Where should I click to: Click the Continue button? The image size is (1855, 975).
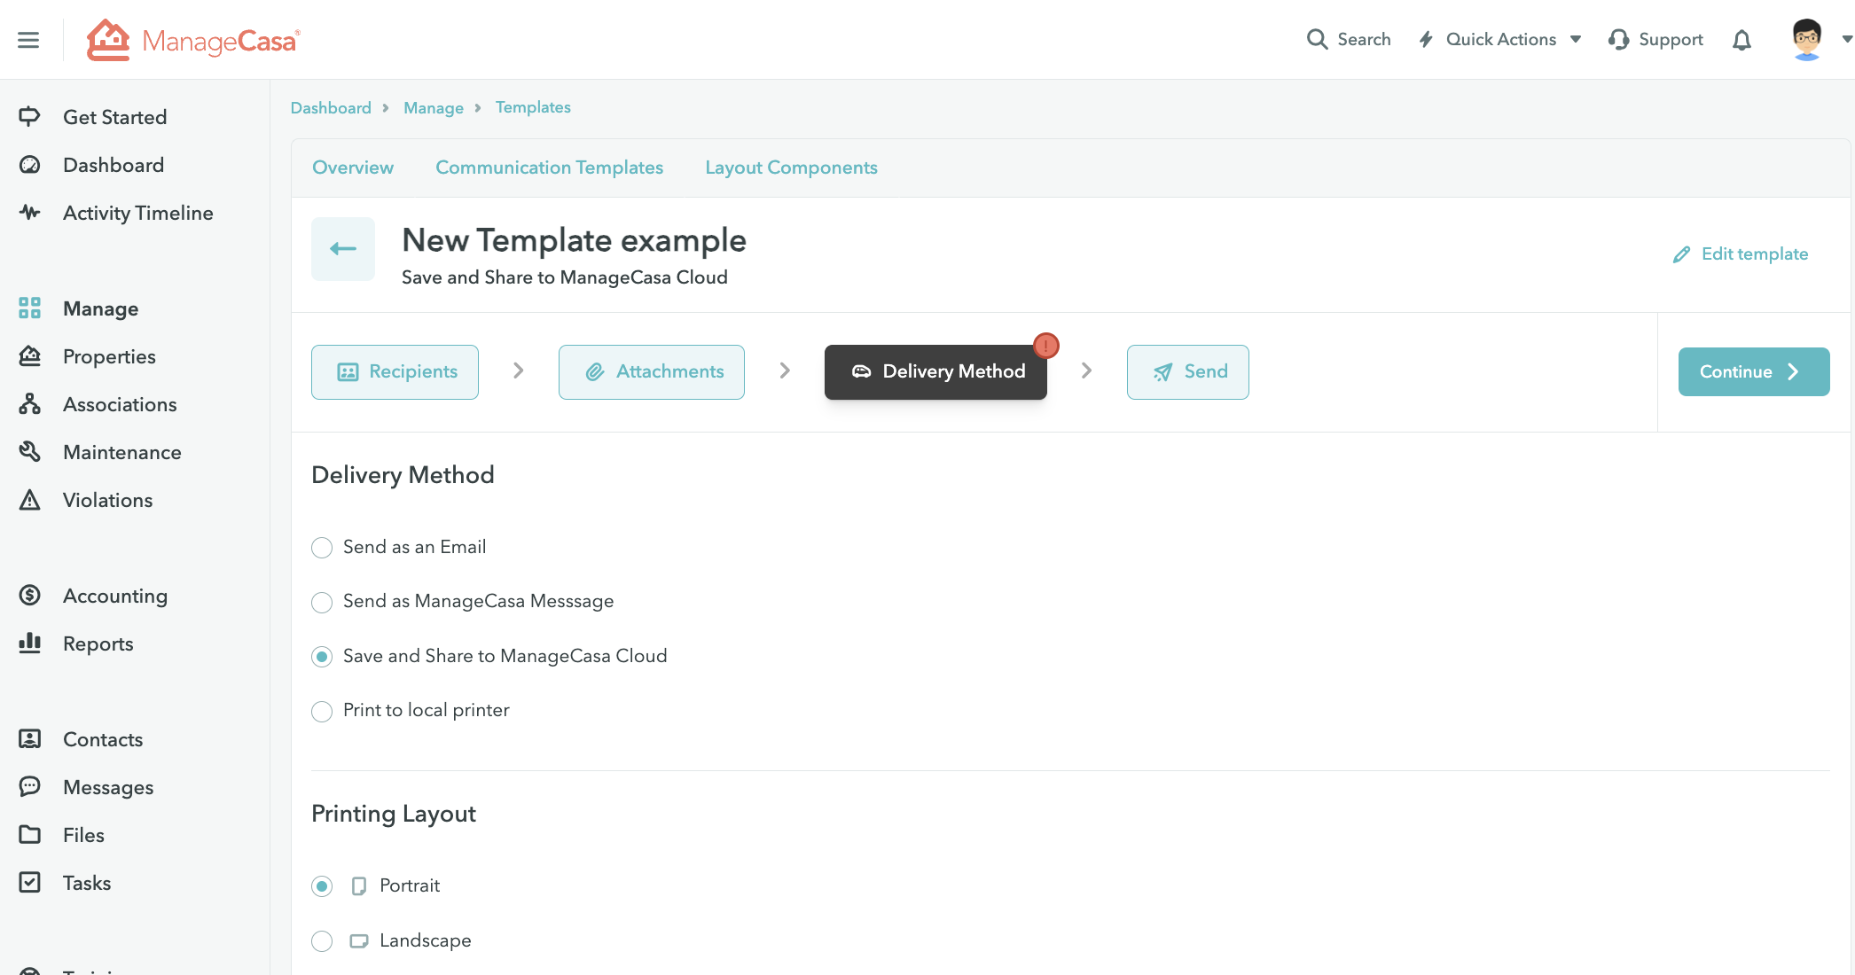(x=1754, y=372)
